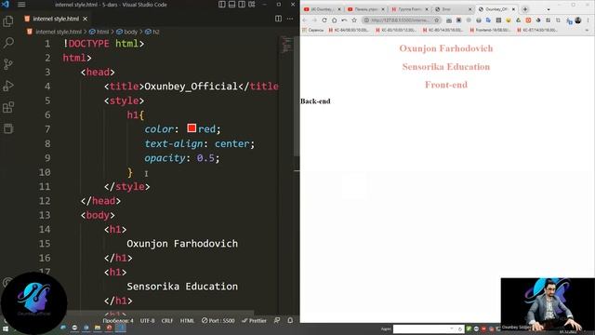The image size is (595, 335).
Task: Click the star icon left of address bar
Action: 354,20
